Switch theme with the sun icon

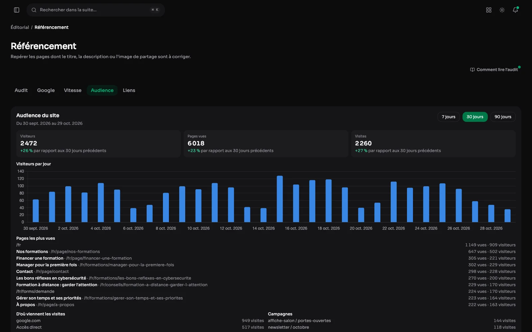click(502, 10)
